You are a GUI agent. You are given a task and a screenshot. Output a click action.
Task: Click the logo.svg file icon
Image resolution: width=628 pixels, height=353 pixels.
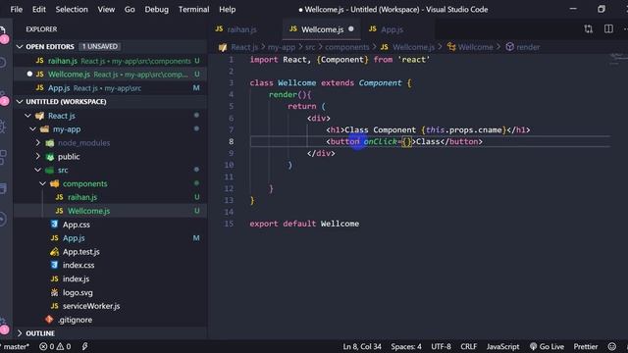pyautogui.click(x=55, y=292)
